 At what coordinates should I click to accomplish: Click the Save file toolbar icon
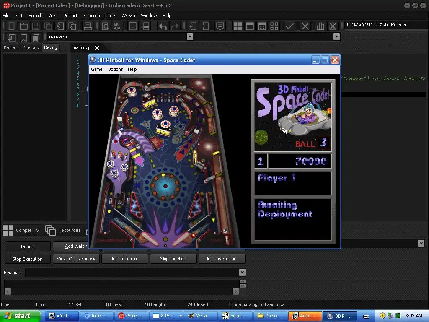click(36, 26)
